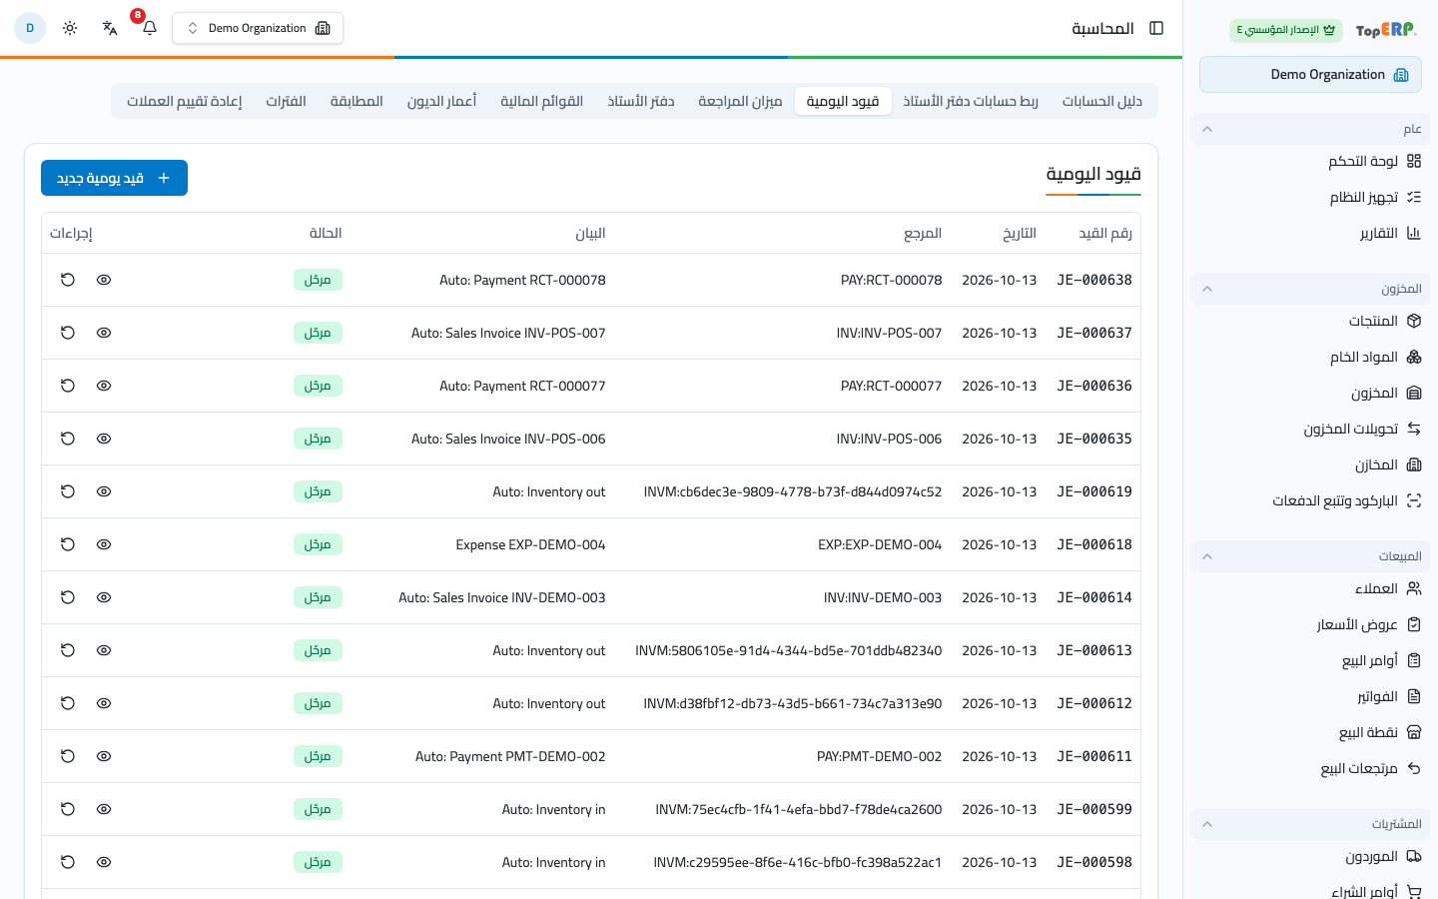View entry JE-000611 with eye icon
1438x899 pixels.
coord(104,756)
